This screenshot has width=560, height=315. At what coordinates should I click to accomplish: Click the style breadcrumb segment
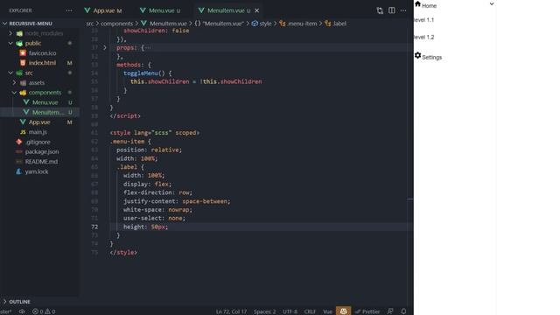pyautogui.click(x=265, y=24)
